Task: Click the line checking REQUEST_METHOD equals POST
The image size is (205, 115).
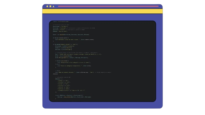Action: 65,44
